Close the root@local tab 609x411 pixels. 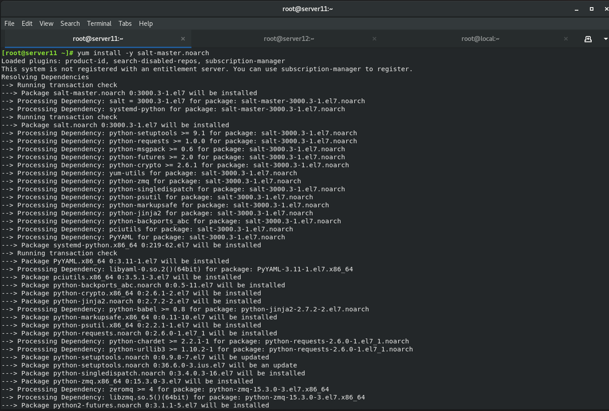pos(566,39)
